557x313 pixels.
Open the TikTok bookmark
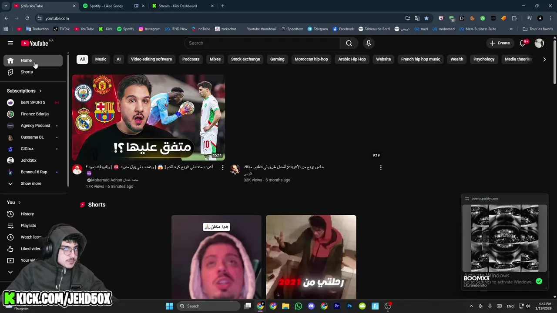click(61, 29)
